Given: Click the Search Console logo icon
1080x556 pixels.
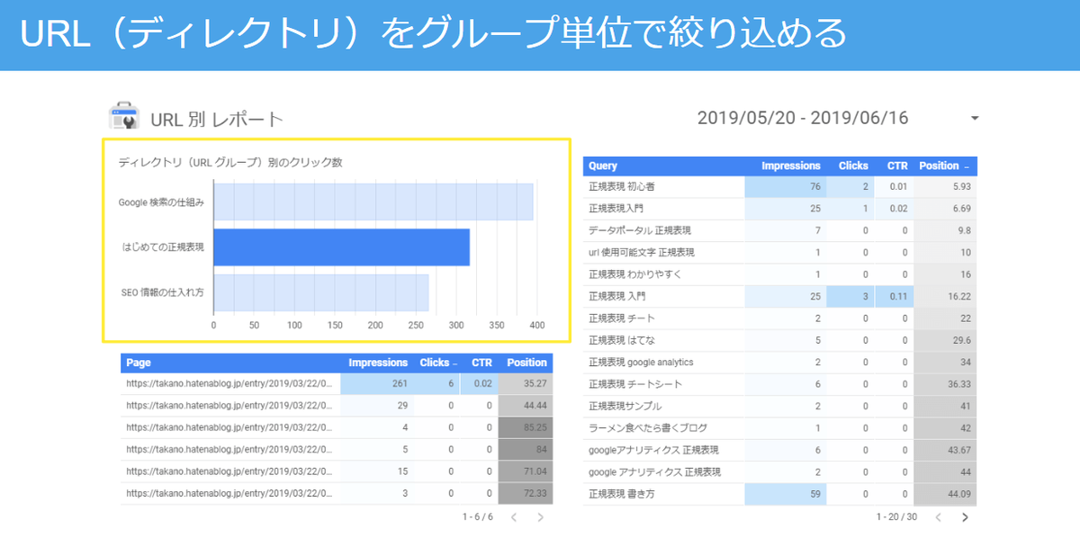Looking at the screenshot, I should 123,118.
